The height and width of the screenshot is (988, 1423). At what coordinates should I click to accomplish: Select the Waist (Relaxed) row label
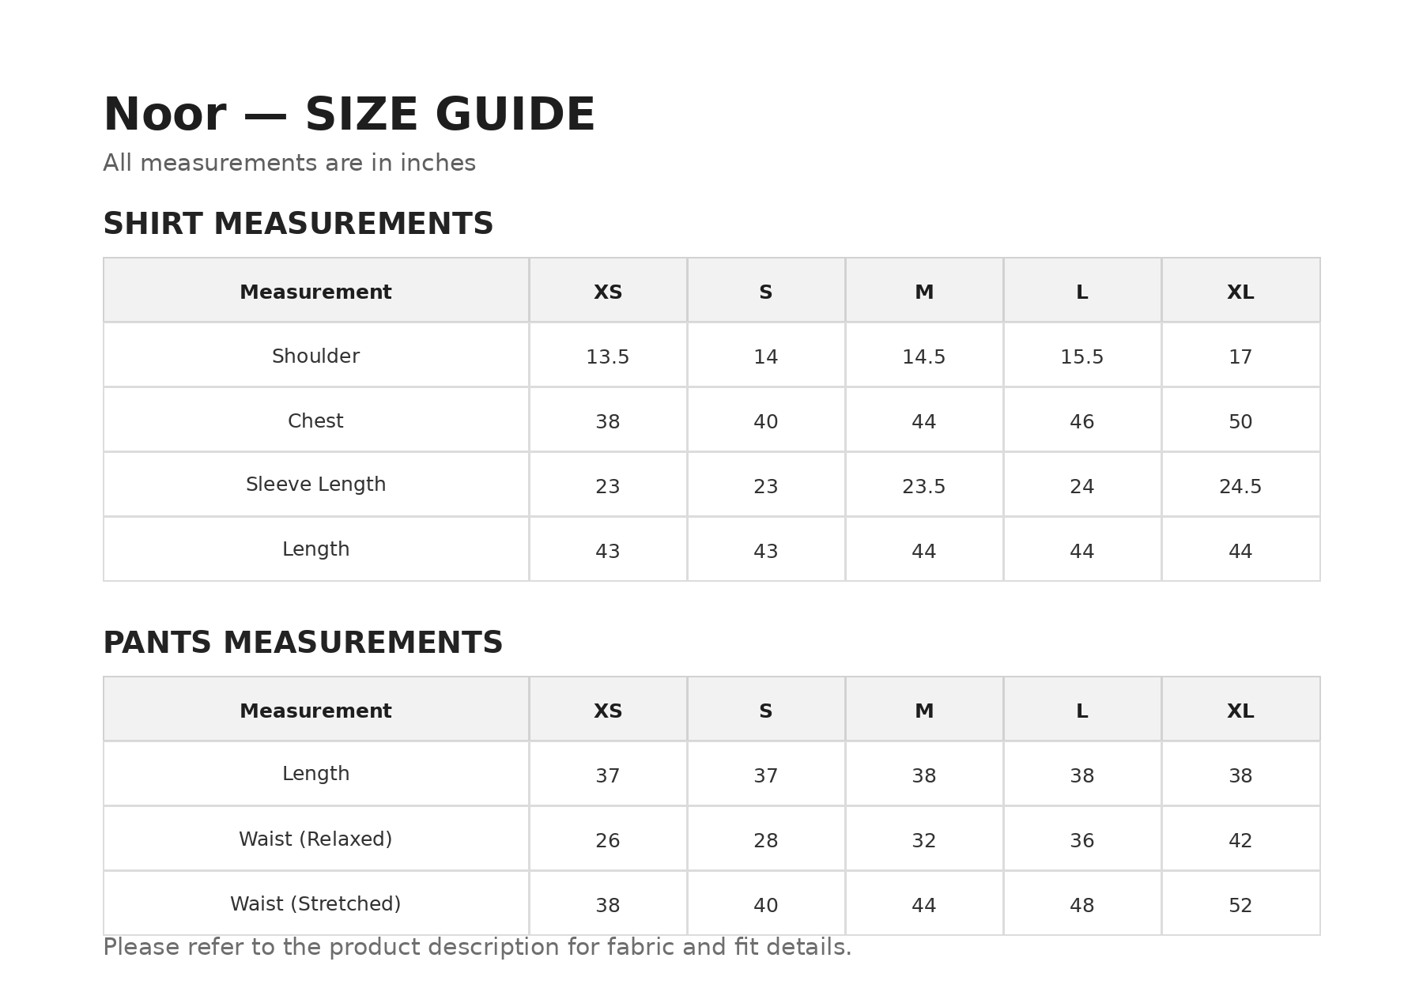[x=315, y=839]
